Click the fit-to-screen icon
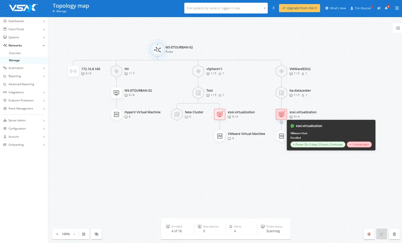The width and height of the screenshot is (402, 243). 84,234
